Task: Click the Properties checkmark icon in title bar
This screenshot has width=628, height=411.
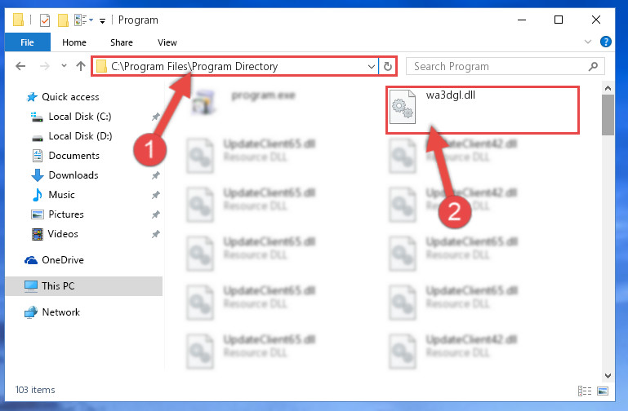Action: point(45,20)
